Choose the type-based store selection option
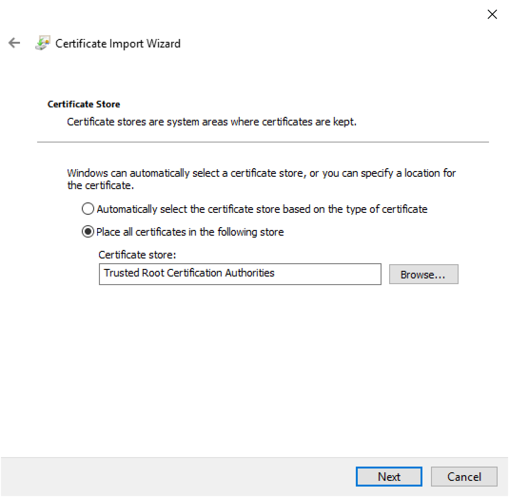The width and height of the screenshot is (509, 497). click(88, 209)
